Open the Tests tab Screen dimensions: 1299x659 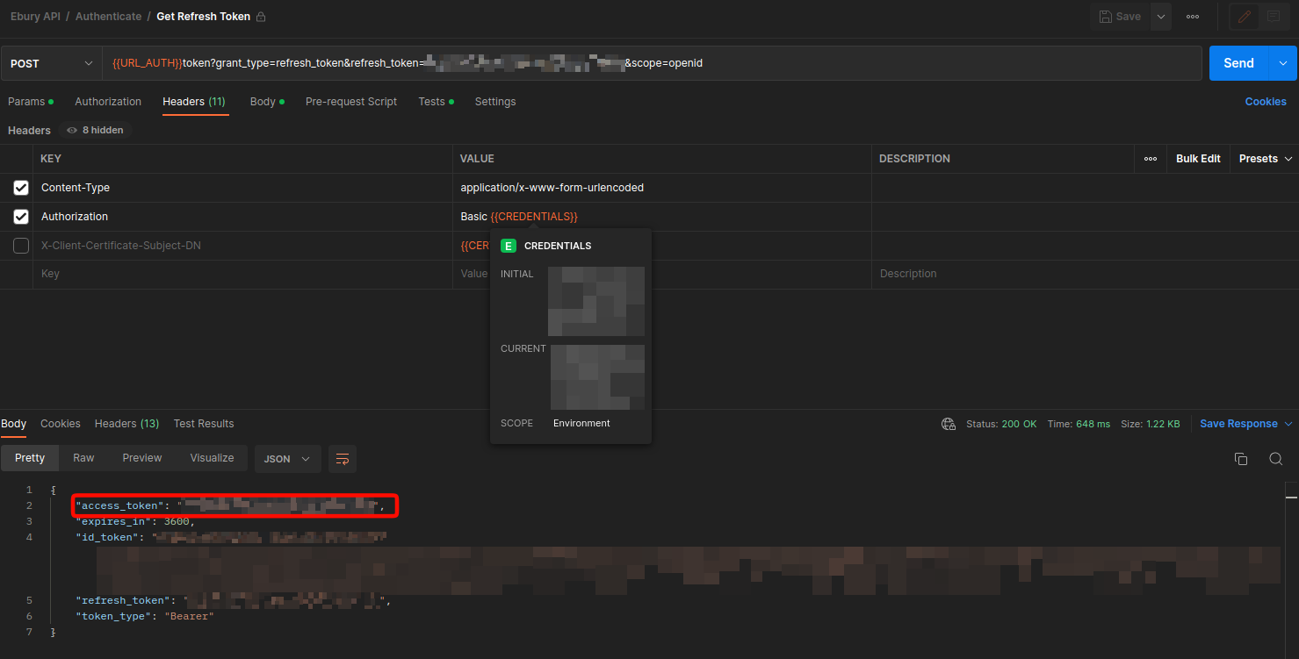(436, 102)
